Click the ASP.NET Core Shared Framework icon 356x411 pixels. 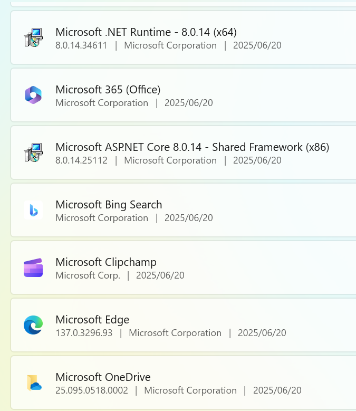click(33, 152)
